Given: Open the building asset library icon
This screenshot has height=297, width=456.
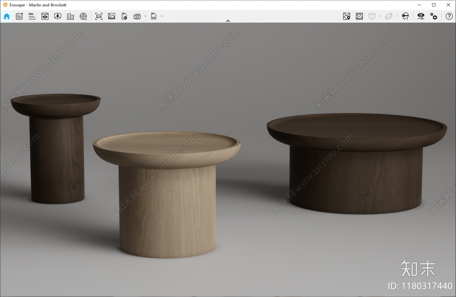Looking at the screenshot, I should point(70,16).
